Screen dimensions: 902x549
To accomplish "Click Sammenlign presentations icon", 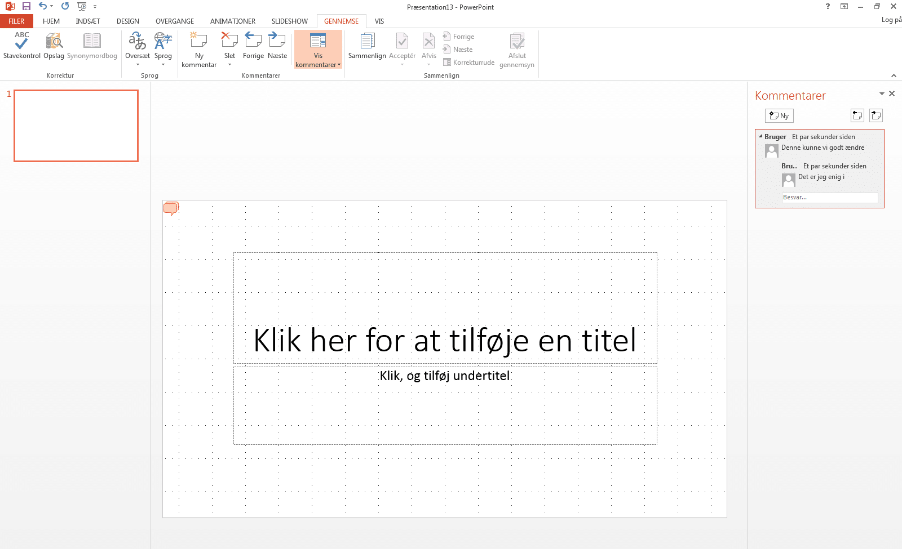I will [x=367, y=45].
